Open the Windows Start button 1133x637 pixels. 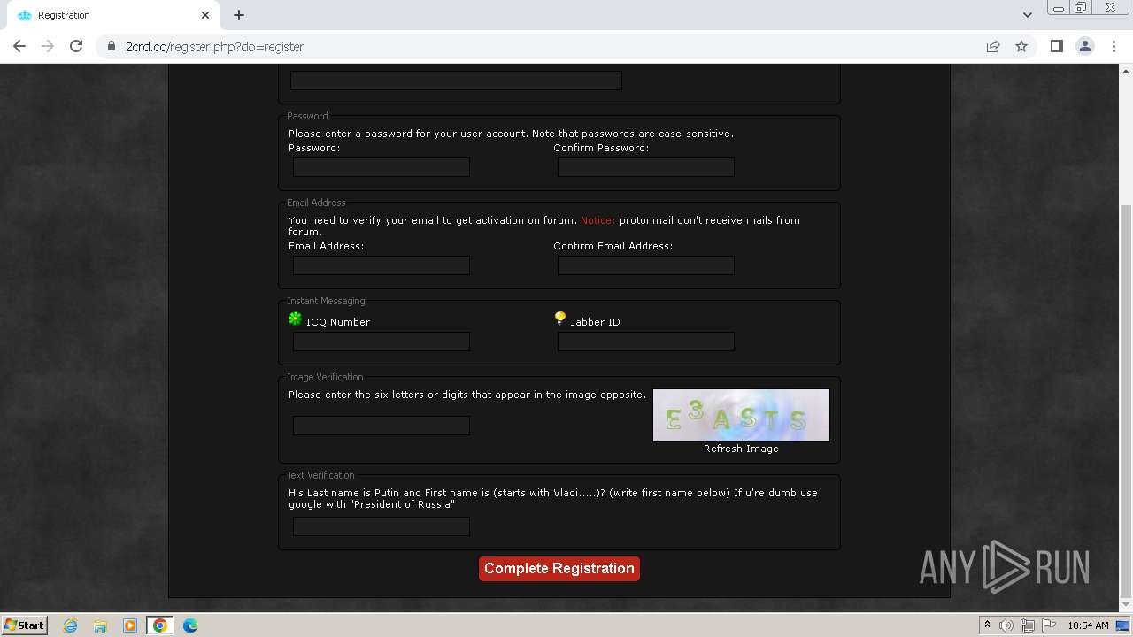pos(24,625)
